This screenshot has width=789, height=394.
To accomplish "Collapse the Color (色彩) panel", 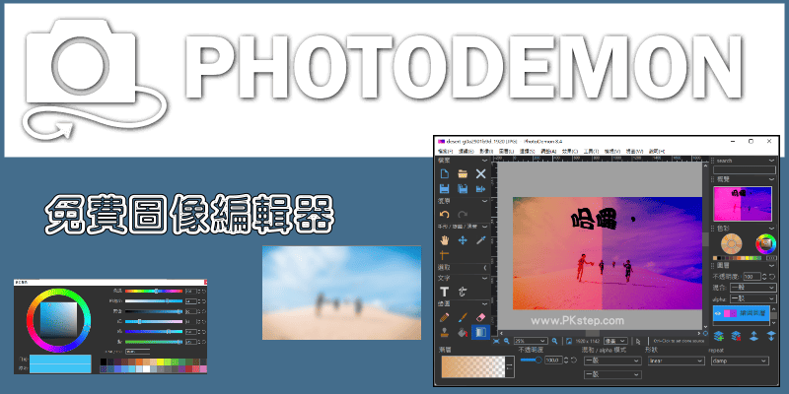I will (x=772, y=229).
